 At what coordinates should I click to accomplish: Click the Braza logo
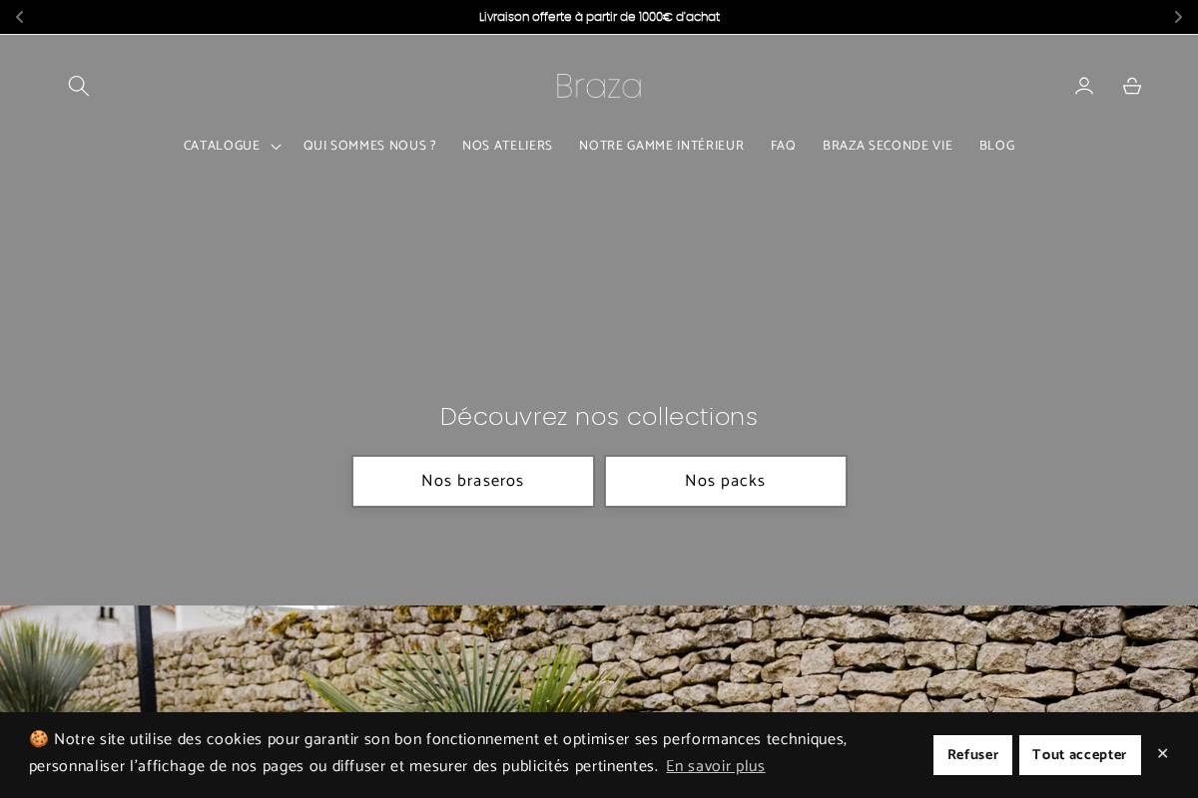(x=598, y=86)
